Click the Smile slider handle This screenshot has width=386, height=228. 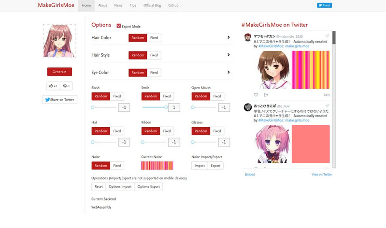point(166,107)
